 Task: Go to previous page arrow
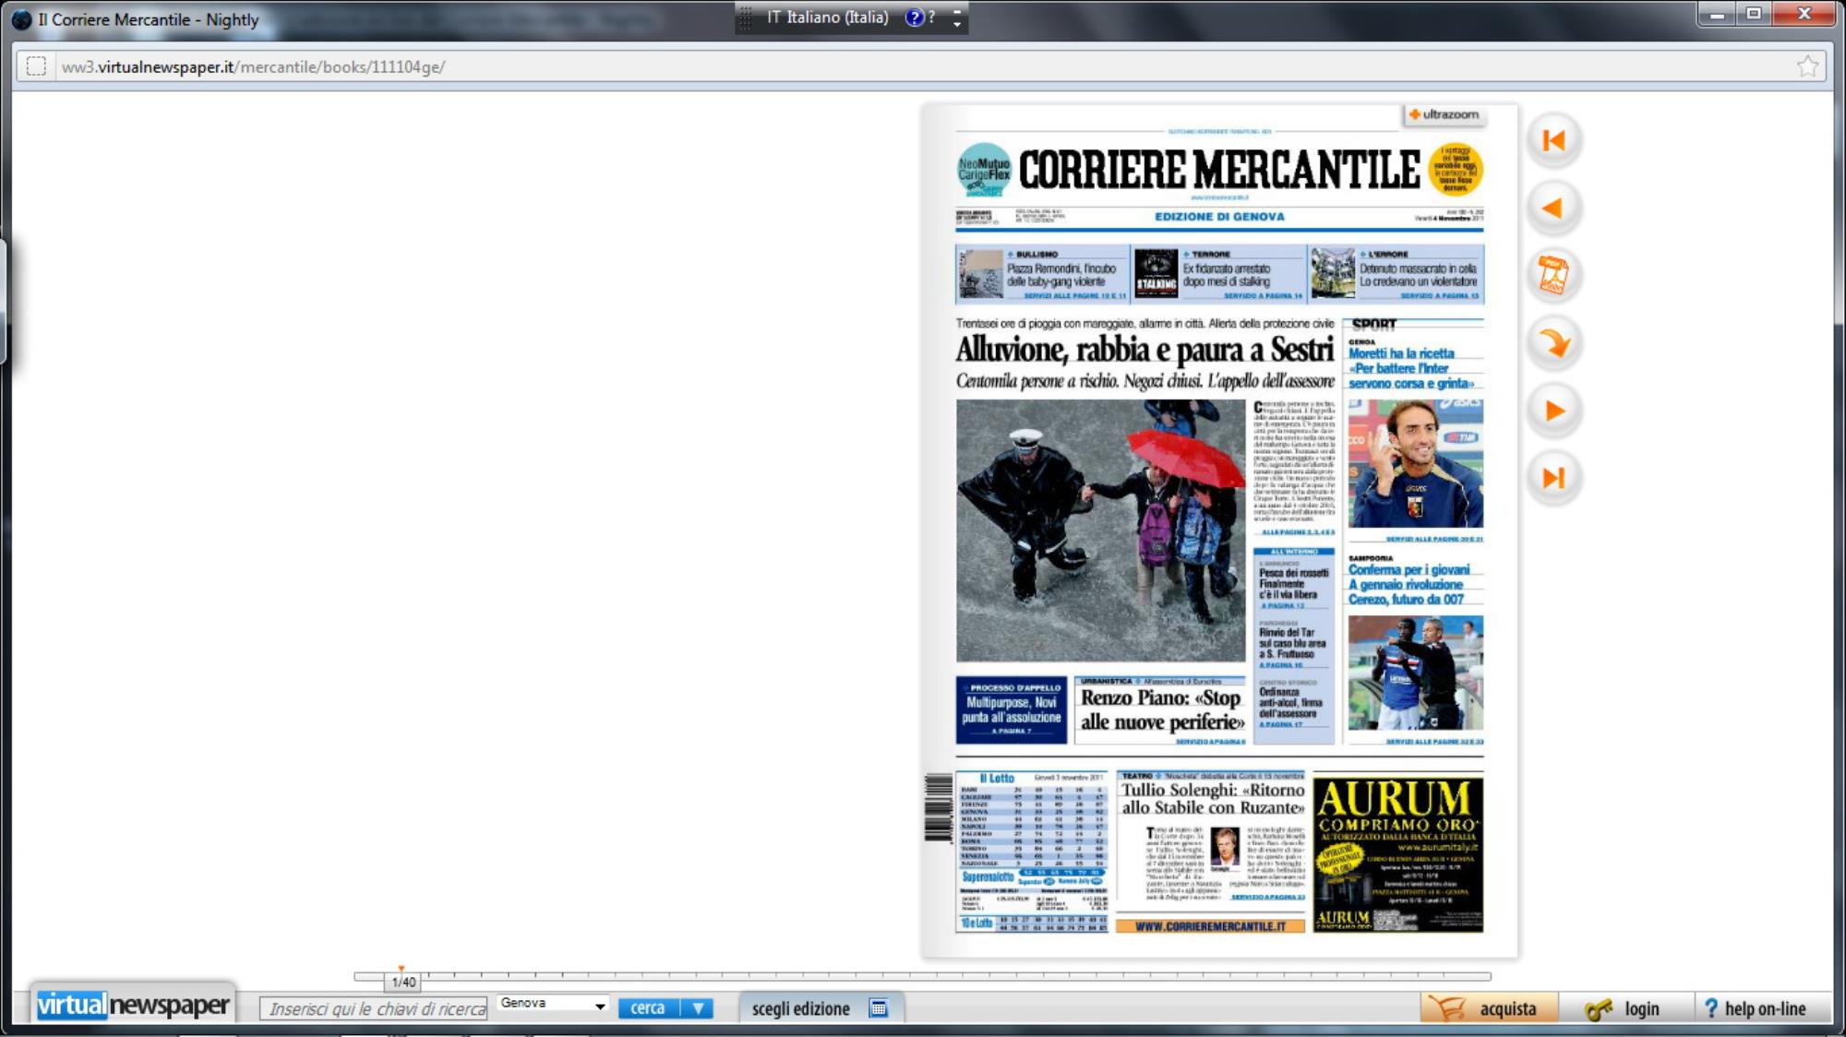click(1554, 208)
